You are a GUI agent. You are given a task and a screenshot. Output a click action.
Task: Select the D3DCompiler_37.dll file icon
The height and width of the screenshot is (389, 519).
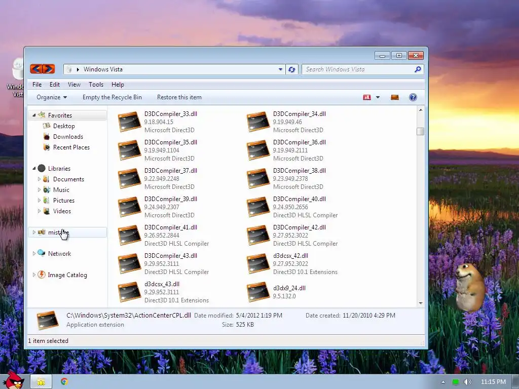129,179
